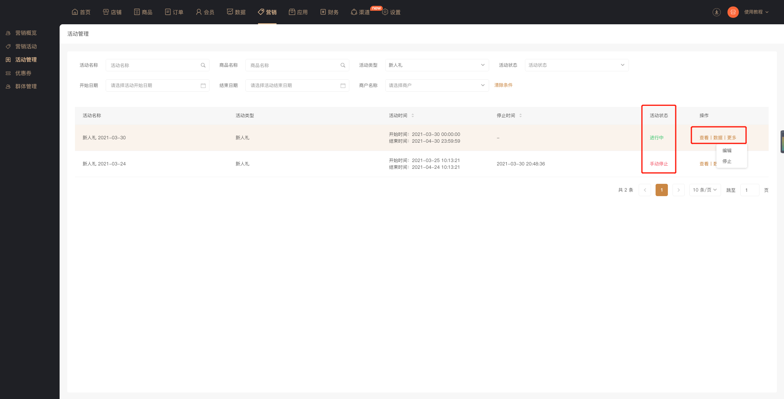784x399 pixels.
Task: Expand the 使用教程 dropdown
Action: pyautogui.click(x=756, y=12)
